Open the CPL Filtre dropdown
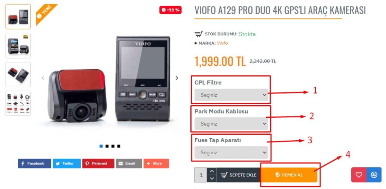The width and height of the screenshot is (386, 189). tap(231, 95)
